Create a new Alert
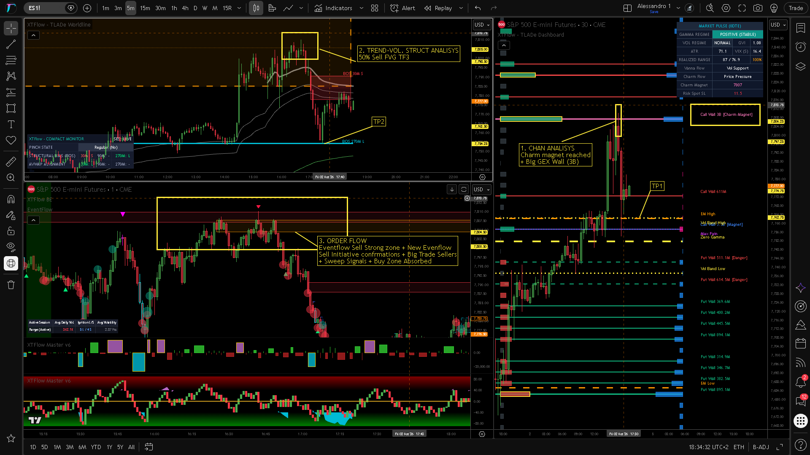Image resolution: width=810 pixels, height=455 pixels. pyautogui.click(x=402, y=8)
